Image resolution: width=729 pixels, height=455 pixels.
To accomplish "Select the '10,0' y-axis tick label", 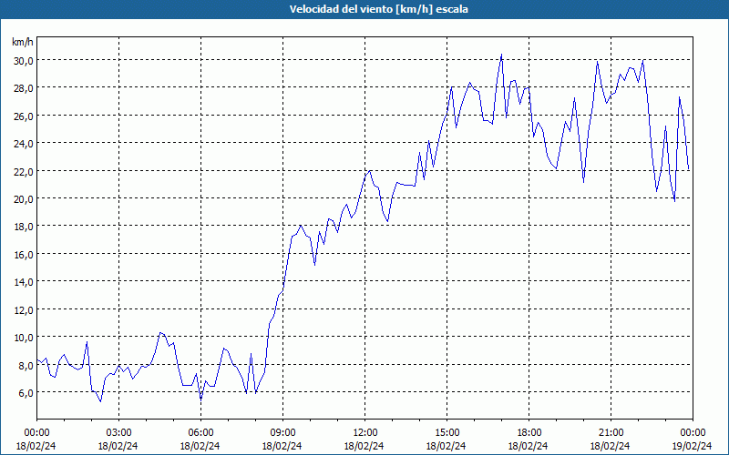I will (24, 338).
